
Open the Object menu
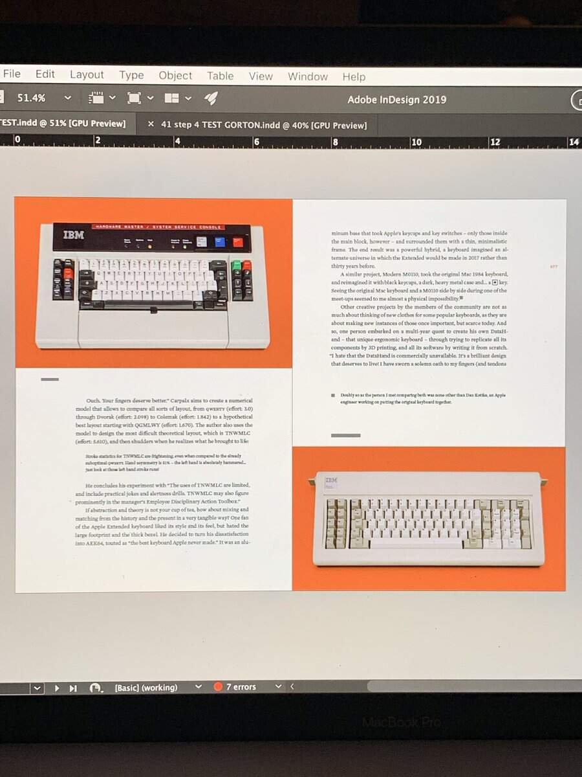click(x=175, y=76)
